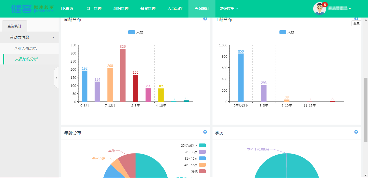This screenshot has width=368, height=178.
Task: Click help icon of 学历 chart
Action: (356, 132)
